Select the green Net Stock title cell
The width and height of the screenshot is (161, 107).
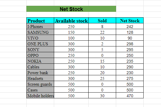tap(71, 9)
